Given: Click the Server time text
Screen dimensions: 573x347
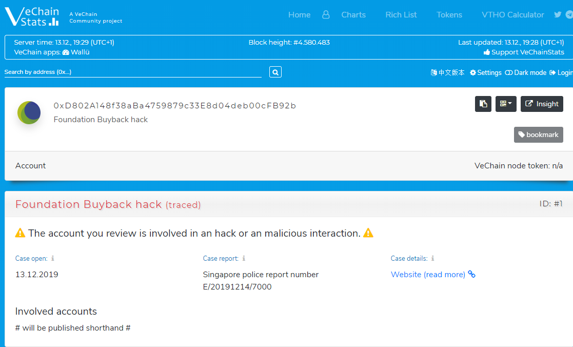Looking at the screenshot, I should click(x=64, y=43).
